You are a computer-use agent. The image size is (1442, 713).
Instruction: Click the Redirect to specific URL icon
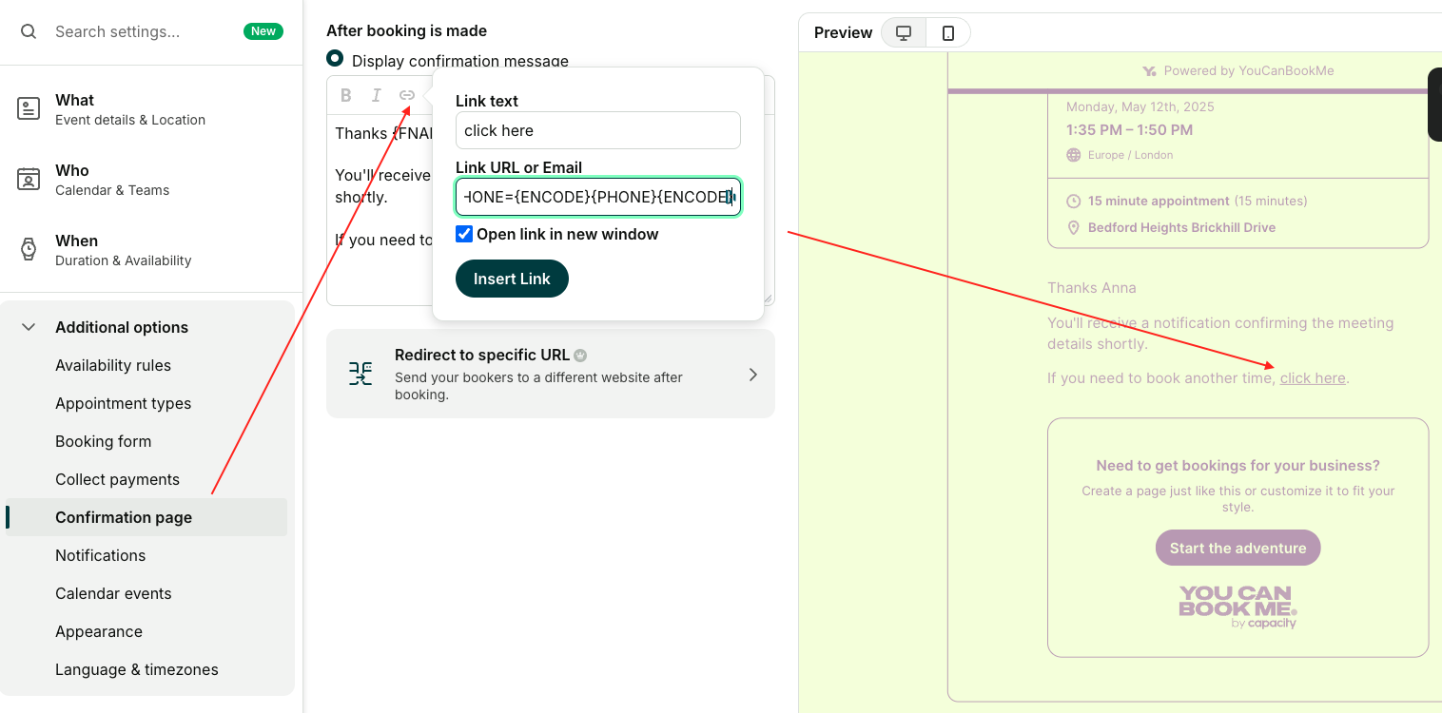click(360, 374)
